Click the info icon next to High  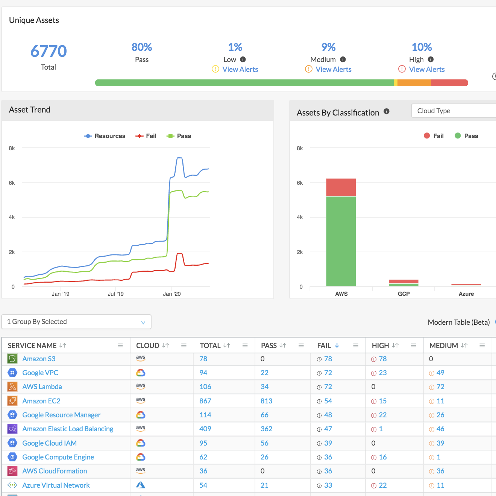431,59
